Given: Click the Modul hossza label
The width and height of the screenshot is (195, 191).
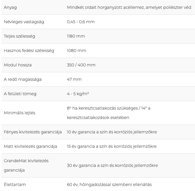Looking at the screenshot, I should (x=18, y=65).
